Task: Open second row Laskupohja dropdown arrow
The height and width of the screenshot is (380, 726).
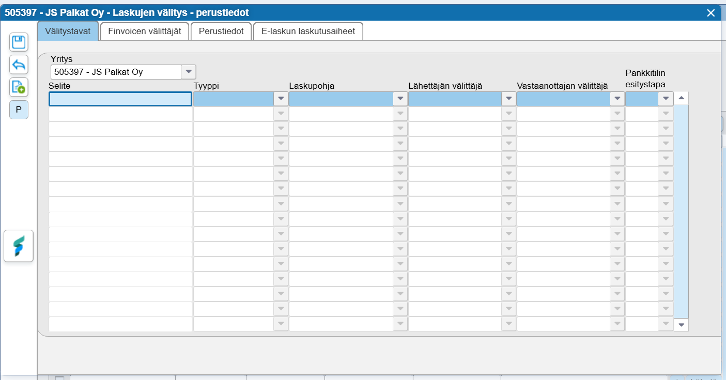Action: tap(400, 114)
